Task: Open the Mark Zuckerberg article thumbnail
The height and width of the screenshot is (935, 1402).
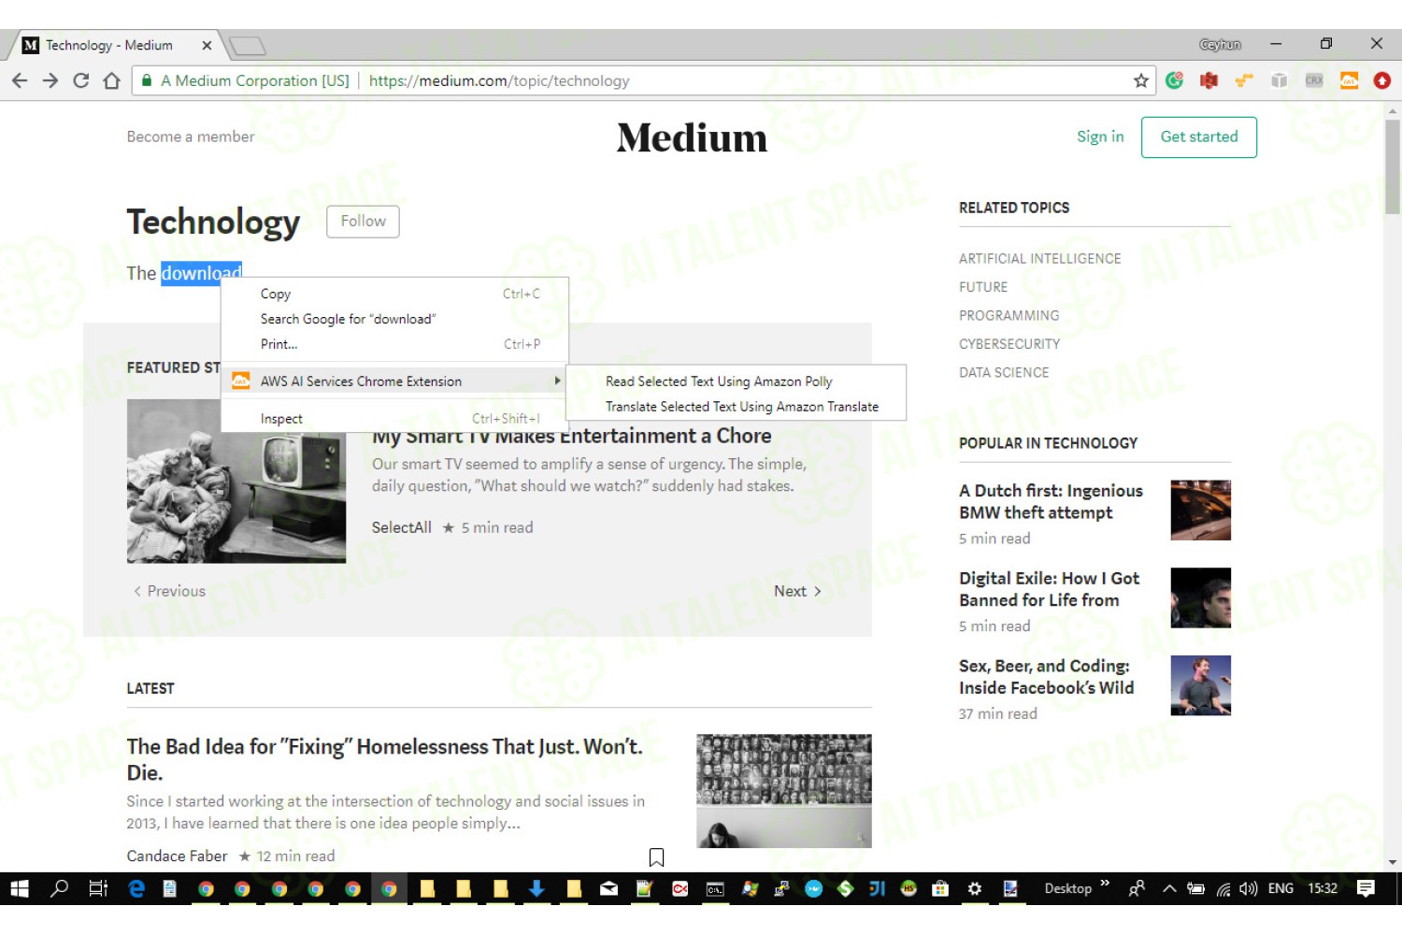Action: click(x=1200, y=685)
